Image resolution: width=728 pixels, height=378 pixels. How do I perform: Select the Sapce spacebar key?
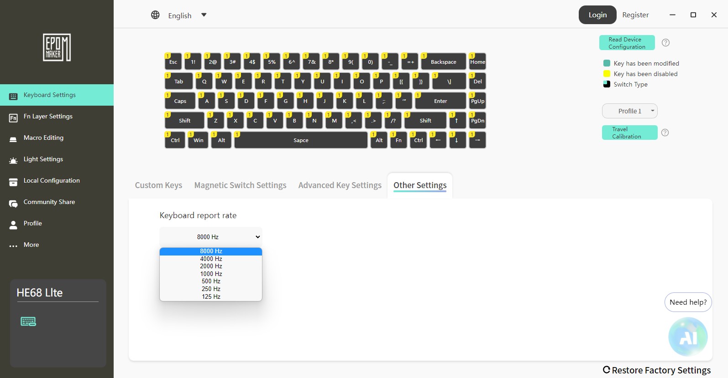click(x=301, y=140)
